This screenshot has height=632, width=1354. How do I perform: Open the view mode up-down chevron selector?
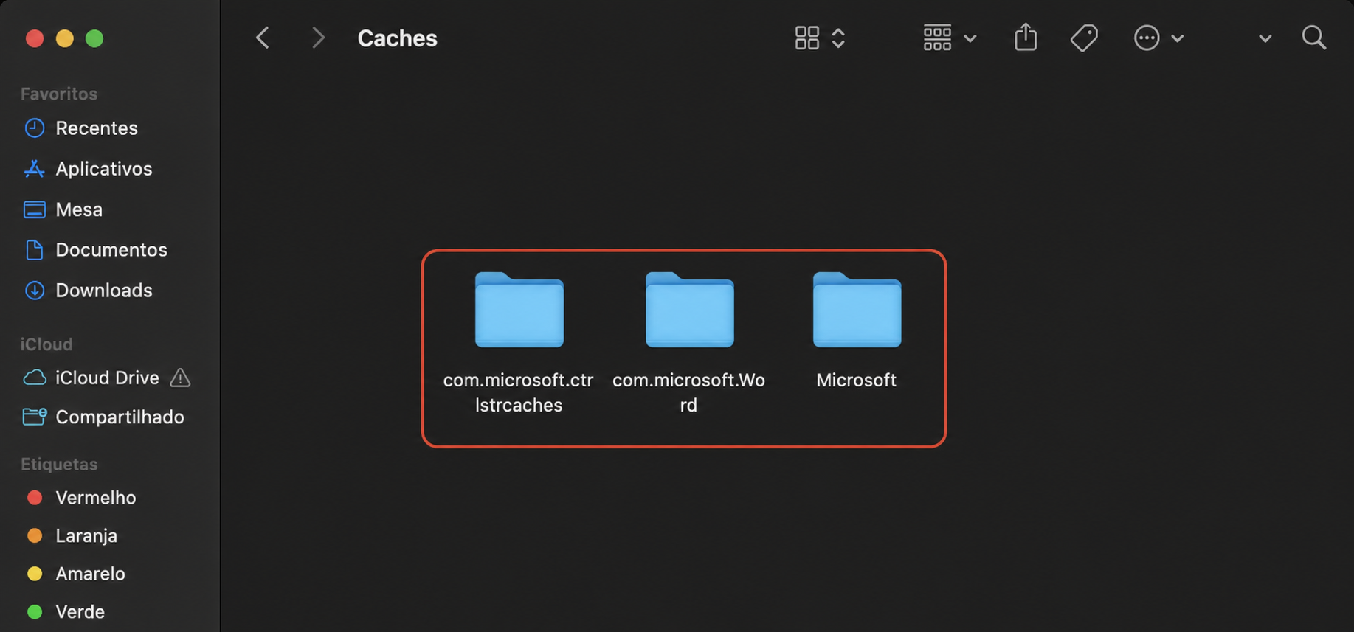pos(838,38)
